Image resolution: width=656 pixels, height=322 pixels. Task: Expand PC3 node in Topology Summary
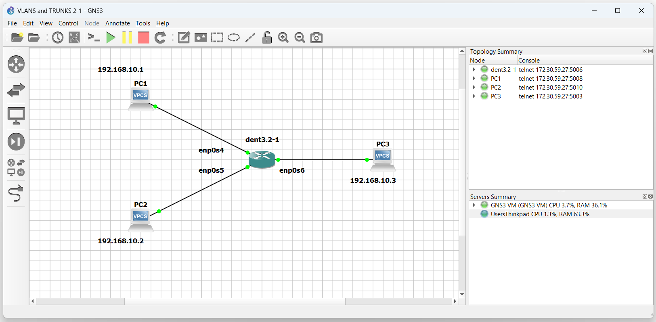point(474,96)
